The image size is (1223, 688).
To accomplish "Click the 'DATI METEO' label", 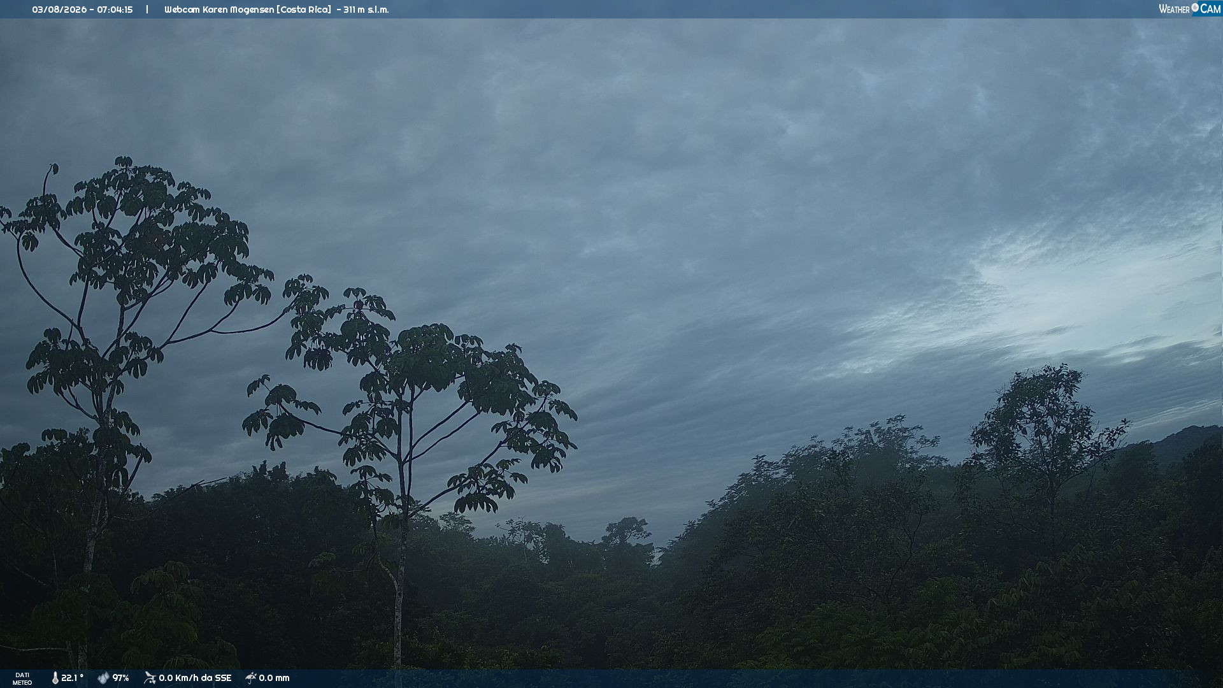I will coord(22,678).
